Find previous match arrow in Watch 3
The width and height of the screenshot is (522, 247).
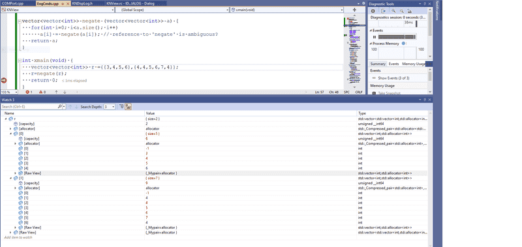[70, 107]
